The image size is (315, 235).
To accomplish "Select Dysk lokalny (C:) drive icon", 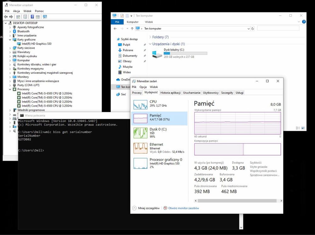I will pos(157,54).
